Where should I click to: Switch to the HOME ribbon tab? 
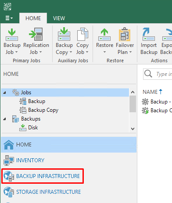pos(33,18)
